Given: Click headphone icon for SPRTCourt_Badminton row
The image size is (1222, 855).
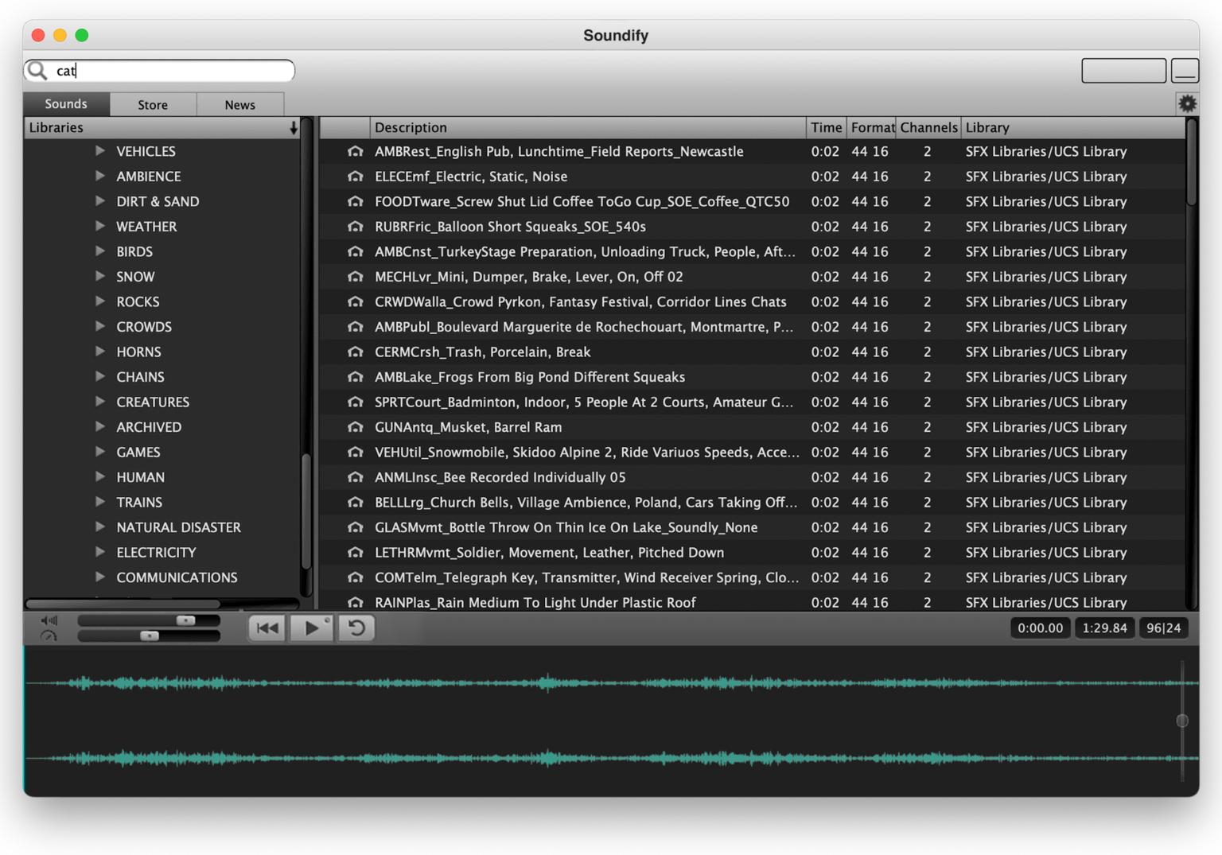Looking at the screenshot, I should pos(355,402).
